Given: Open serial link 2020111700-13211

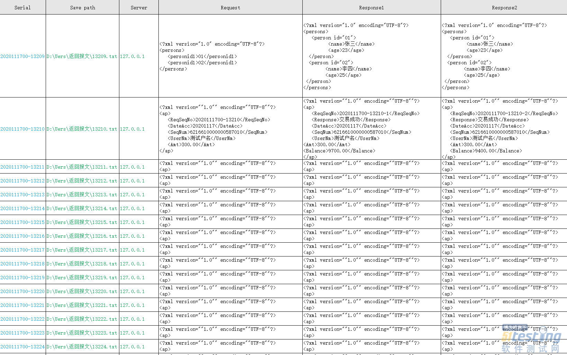Looking at the screenshot, I should coord(22,167).
